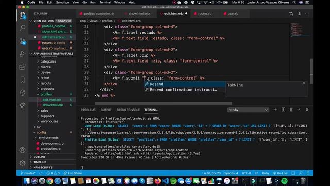Open the Explorer view in activity bar
The height and width of the screenshot is (186, 330).
click(x=22, y=16)
